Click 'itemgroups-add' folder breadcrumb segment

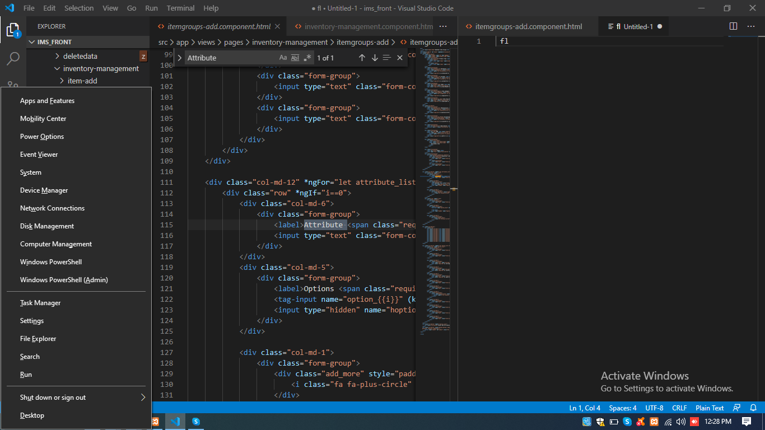(x=362, y=42)
